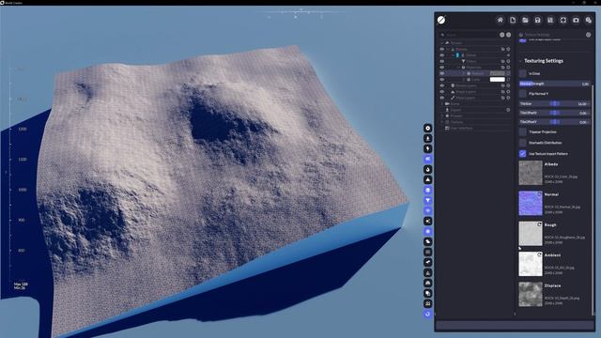The image size is (601, 338).
Task: Click the TileOffsetX slider
Action: [554, 113]
